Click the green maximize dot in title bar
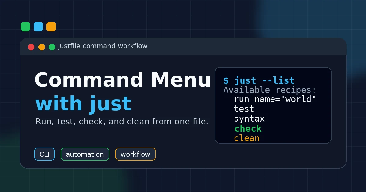 [x=52, y=47]
